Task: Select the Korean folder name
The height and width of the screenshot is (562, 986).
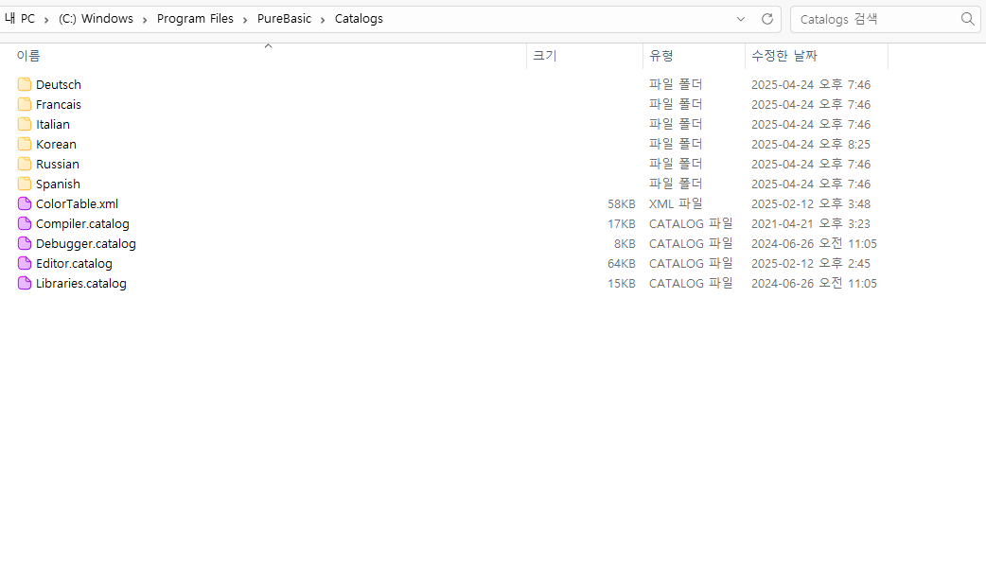Action: tap(56, 145)
